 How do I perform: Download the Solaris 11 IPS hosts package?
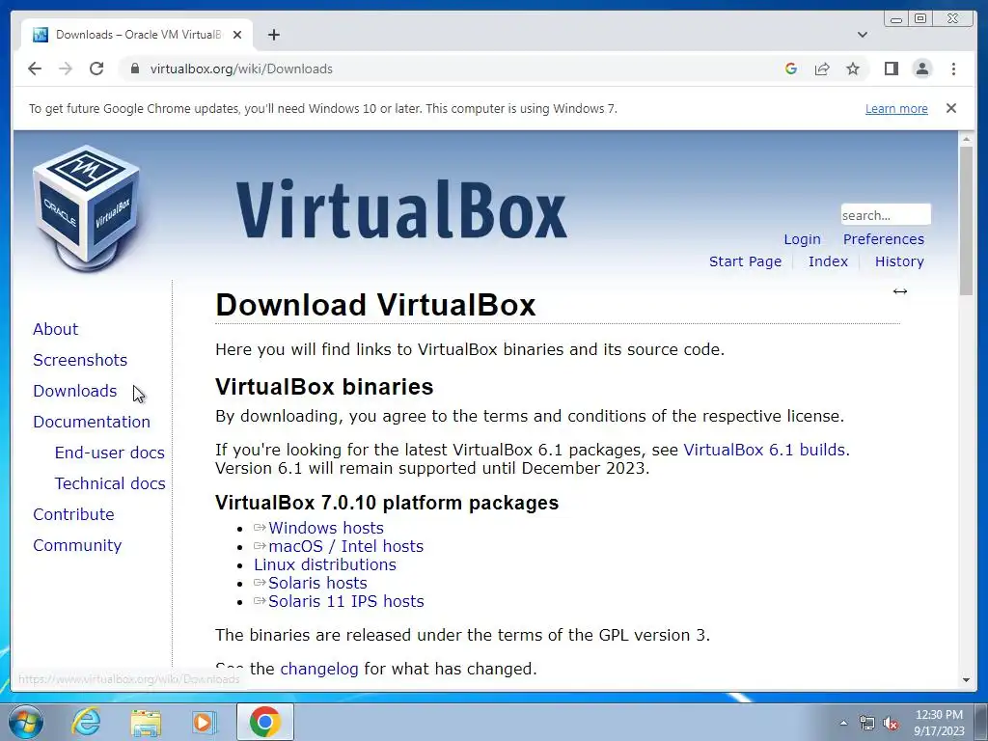pyautogui.click(x=346, y=601)
